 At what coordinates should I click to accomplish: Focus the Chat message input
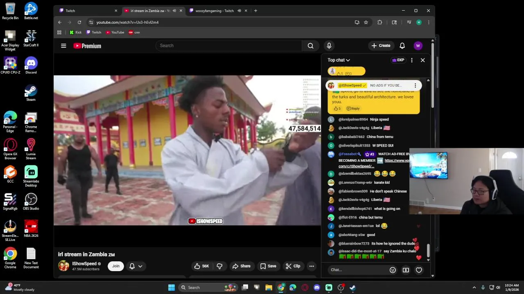click(358, 270)
